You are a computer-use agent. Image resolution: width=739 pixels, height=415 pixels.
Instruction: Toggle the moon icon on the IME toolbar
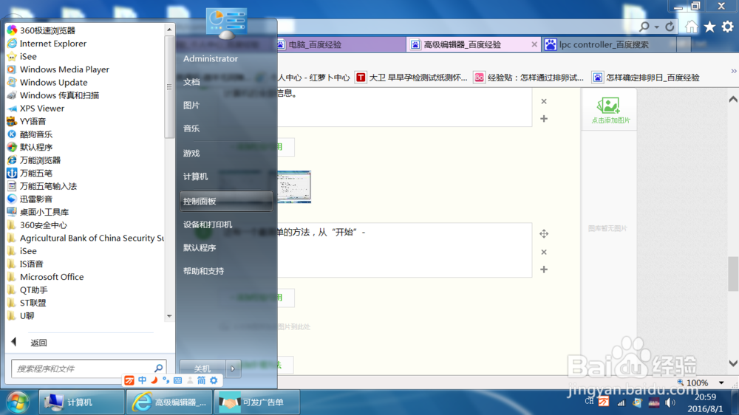tap(154, 380)
